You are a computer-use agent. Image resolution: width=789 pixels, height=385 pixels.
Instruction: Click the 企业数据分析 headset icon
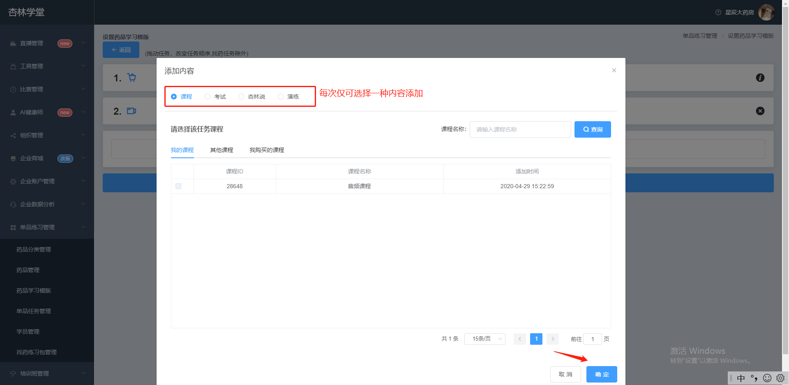13,205
